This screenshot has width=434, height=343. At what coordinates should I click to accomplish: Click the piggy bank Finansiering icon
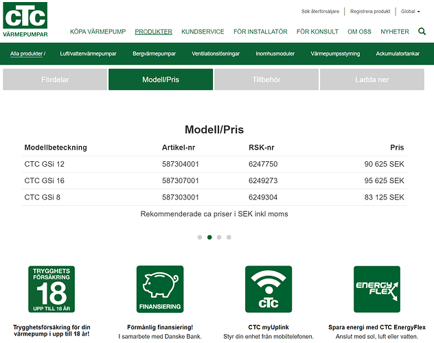pos(160,289)
